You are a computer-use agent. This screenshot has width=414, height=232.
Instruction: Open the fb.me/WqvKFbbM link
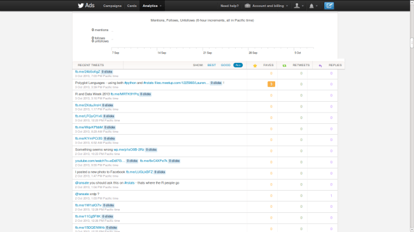(89, 127)
